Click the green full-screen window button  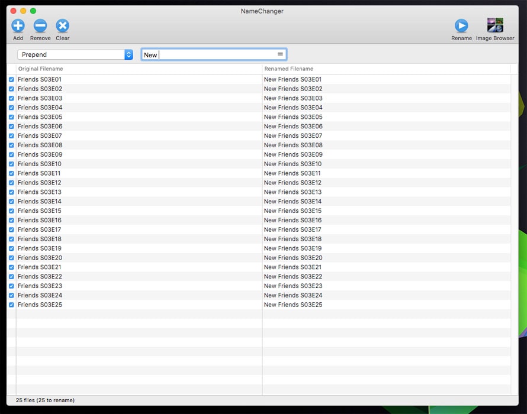tap(33, 11)
